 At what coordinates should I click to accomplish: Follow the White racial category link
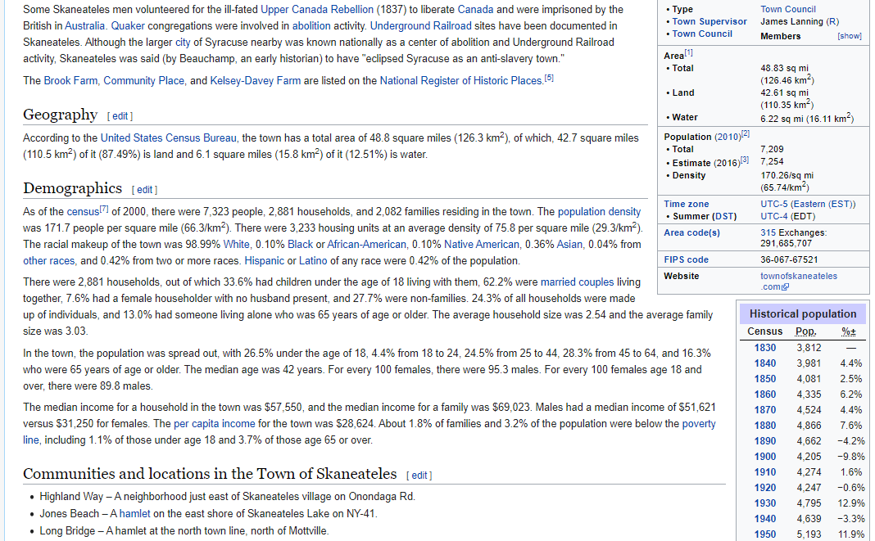237,244
